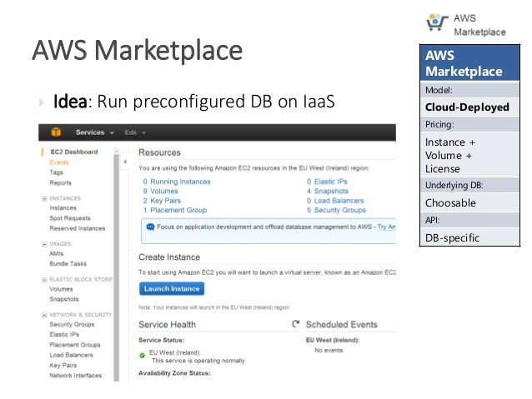This screenshot has height=399, width=532.
Task: Select EC2 Dashboard in sidebar
Action: coord(74,152)
